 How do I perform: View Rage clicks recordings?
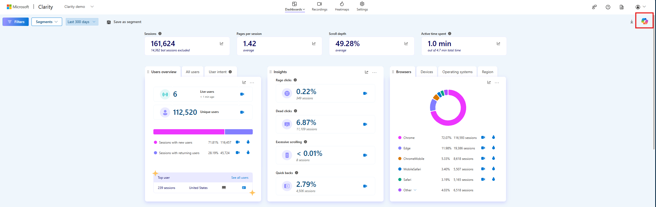[365, 93]
